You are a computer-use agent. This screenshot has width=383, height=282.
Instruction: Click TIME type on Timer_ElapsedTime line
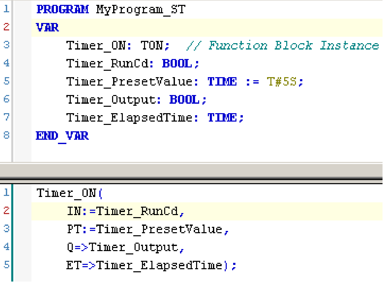(222, 118)
